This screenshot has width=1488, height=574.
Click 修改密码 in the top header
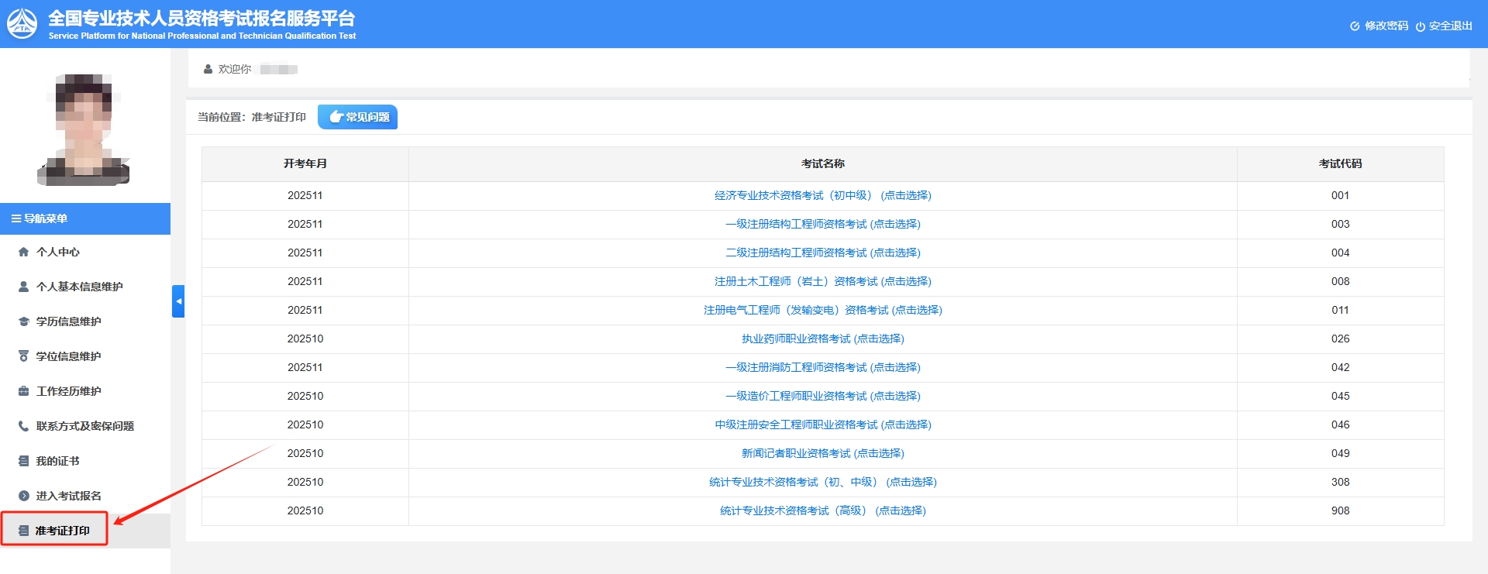click(x=1379, y=26)
